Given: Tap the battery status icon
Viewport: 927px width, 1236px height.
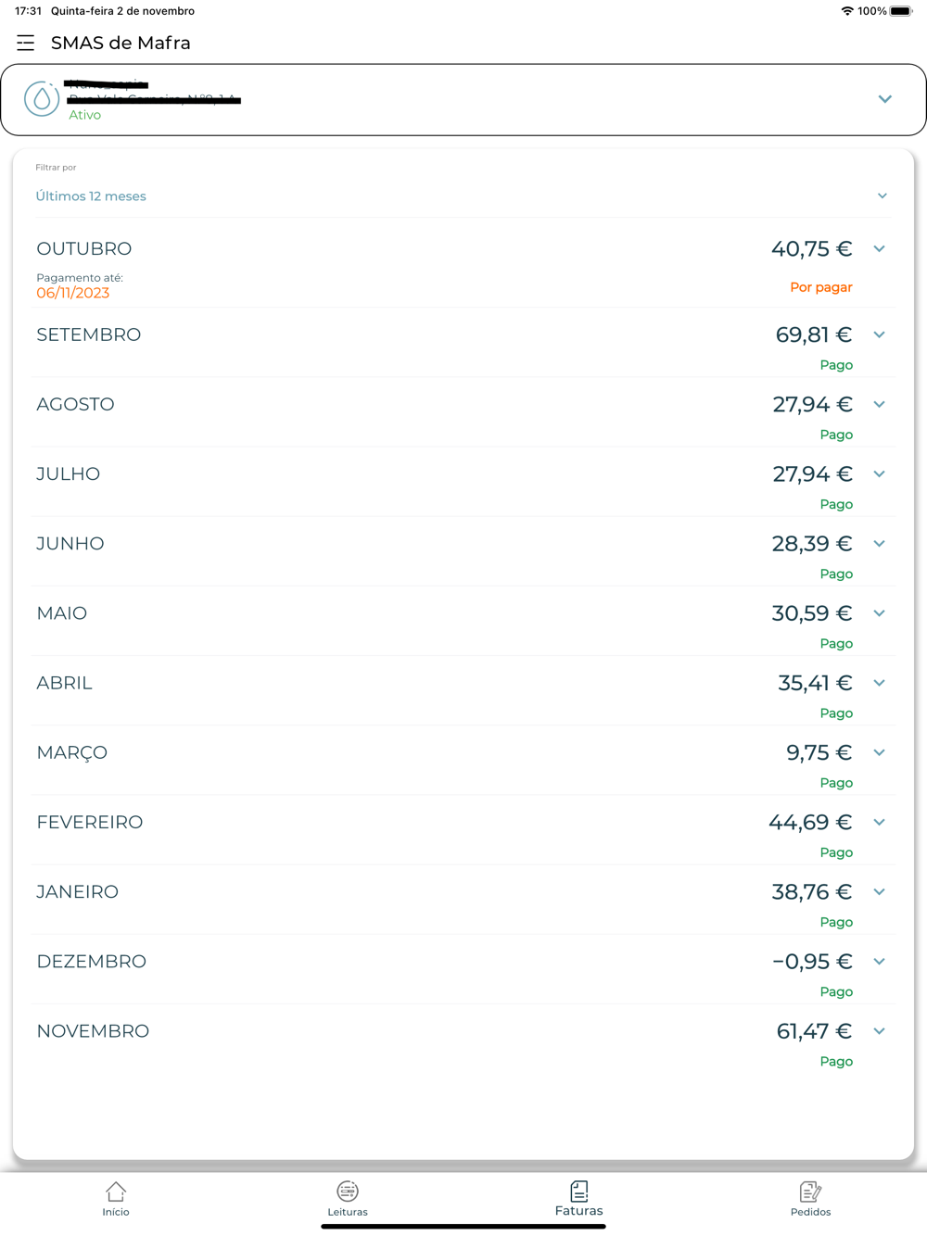Looking at the screenshot, I should point(901,11).
